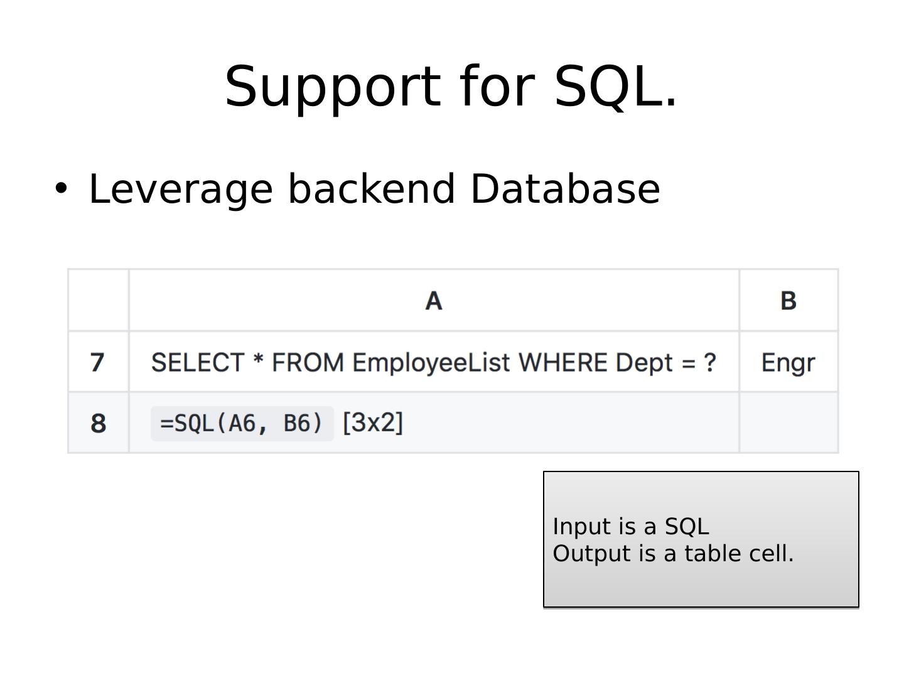Click the 'Input is a SQL' text line
Image resolution: width=904 pixels, height=678 pixels.
[x=630, y=526]
